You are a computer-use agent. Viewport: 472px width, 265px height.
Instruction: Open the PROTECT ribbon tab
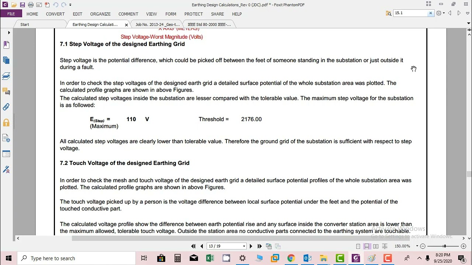[194, 14]
